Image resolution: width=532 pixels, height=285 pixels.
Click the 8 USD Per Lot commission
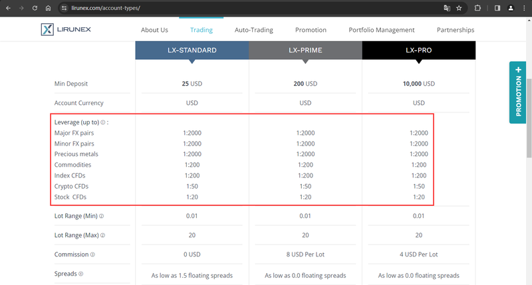click(305, 254)
